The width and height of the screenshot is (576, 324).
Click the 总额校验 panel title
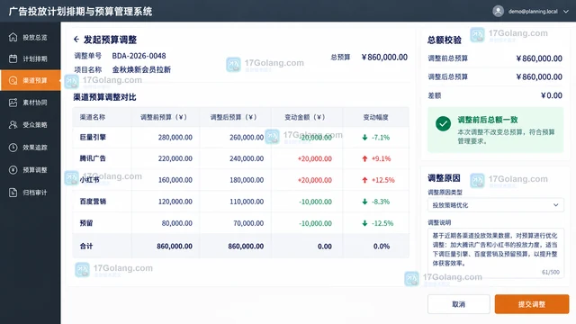tap(444, 40)
